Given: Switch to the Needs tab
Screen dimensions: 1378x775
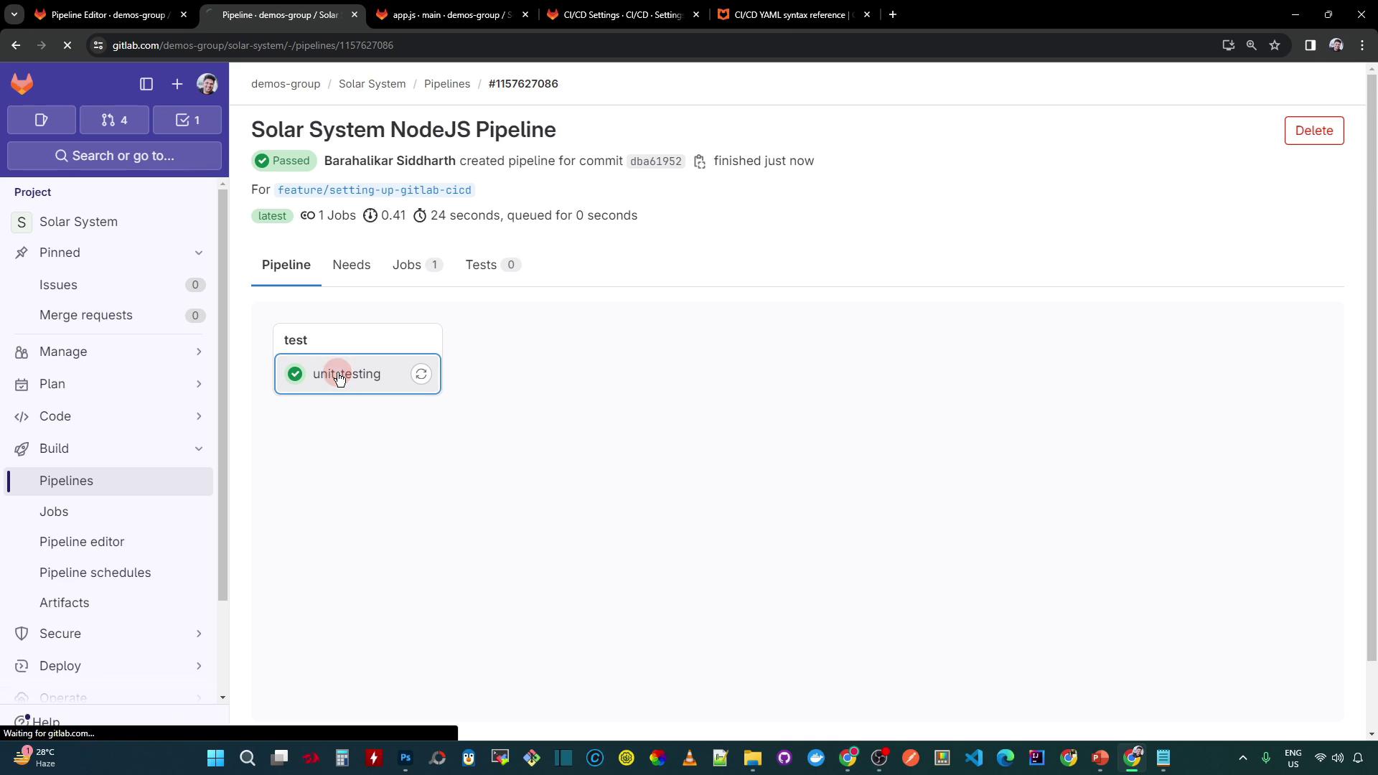Looking at the screenshot, I should 351,265.
